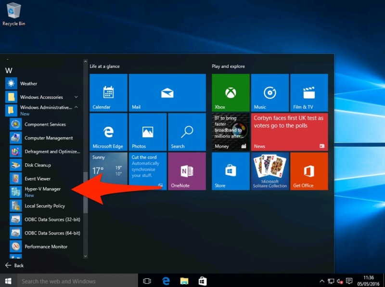Click the network icon in system tray
Screen dimensions: 385x287
[331, 281]
